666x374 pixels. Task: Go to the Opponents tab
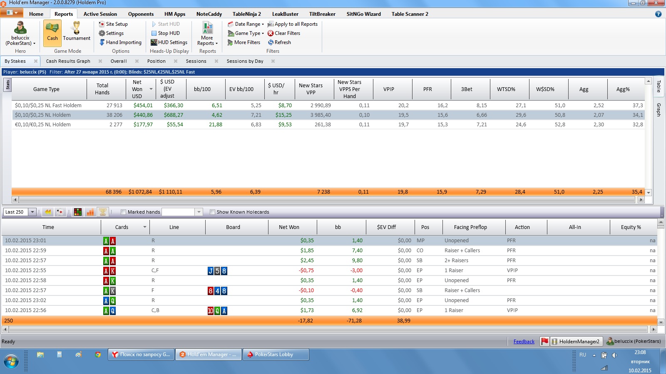point(141,14)
